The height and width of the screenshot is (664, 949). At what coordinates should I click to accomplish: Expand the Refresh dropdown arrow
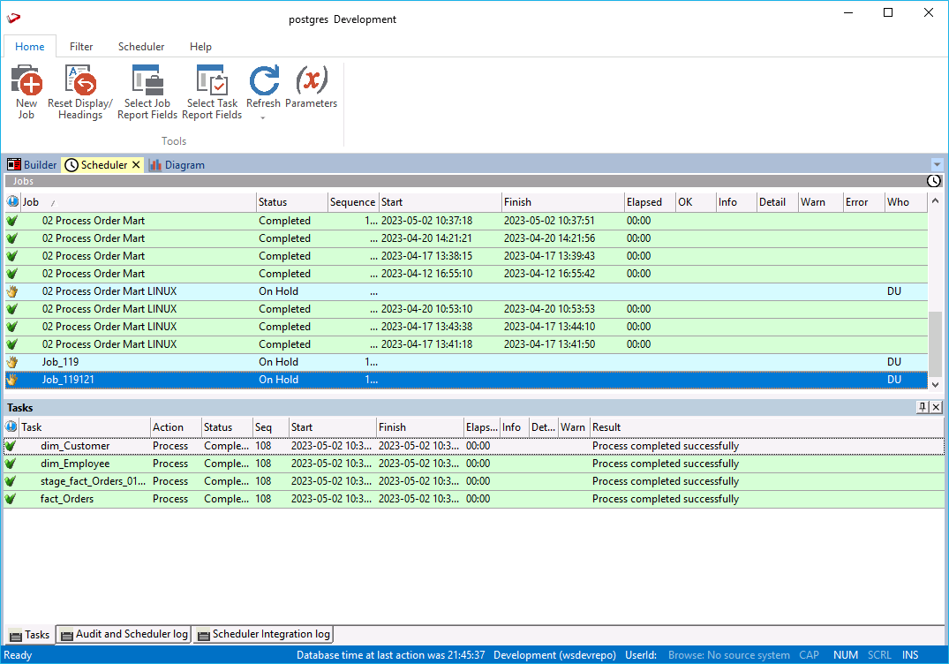coord(263,117)
